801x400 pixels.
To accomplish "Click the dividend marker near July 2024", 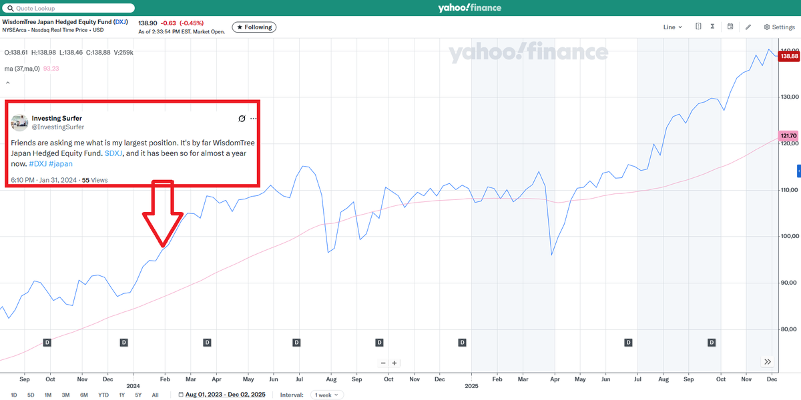I will click(296, 342).
